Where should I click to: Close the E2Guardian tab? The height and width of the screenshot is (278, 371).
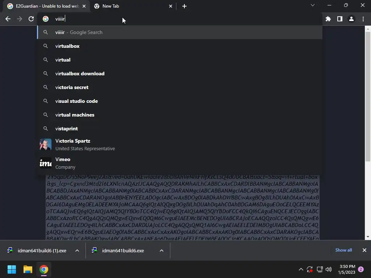pos(84,6)
